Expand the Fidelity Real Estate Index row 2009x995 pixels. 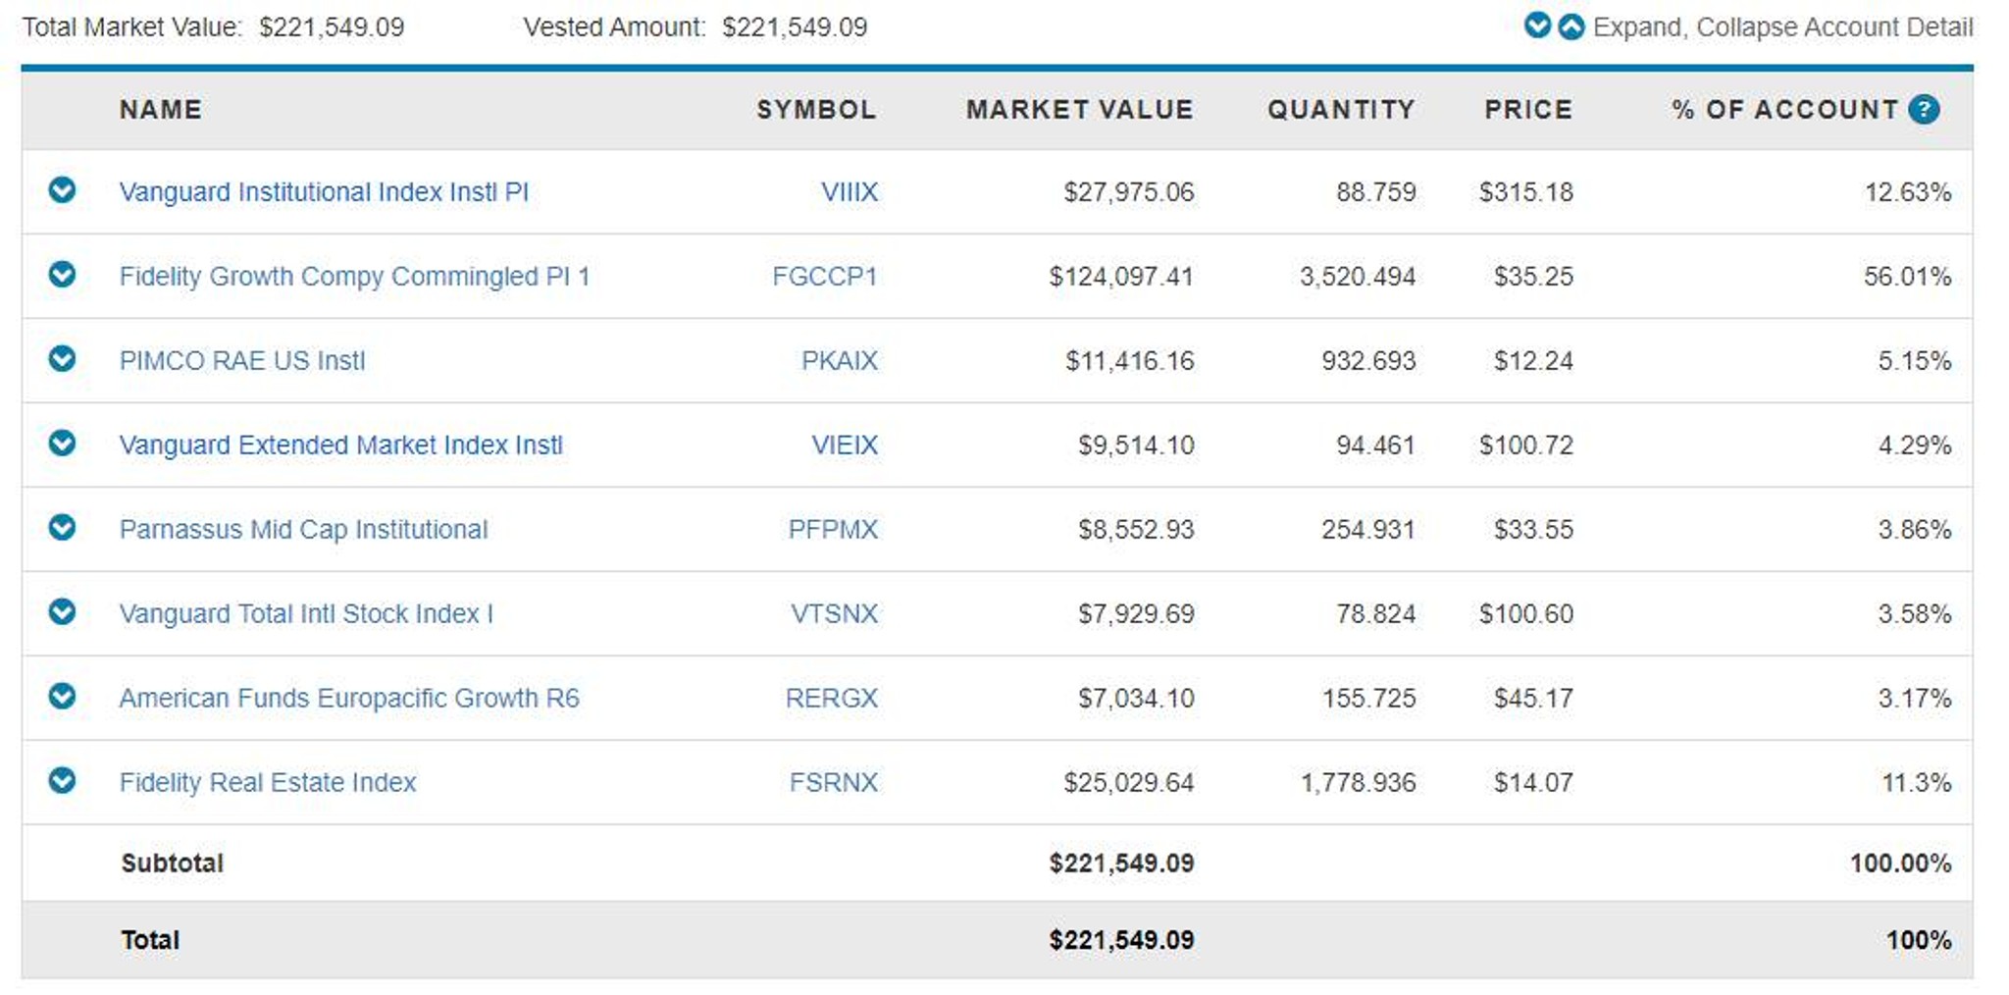(x=62, y=780)
